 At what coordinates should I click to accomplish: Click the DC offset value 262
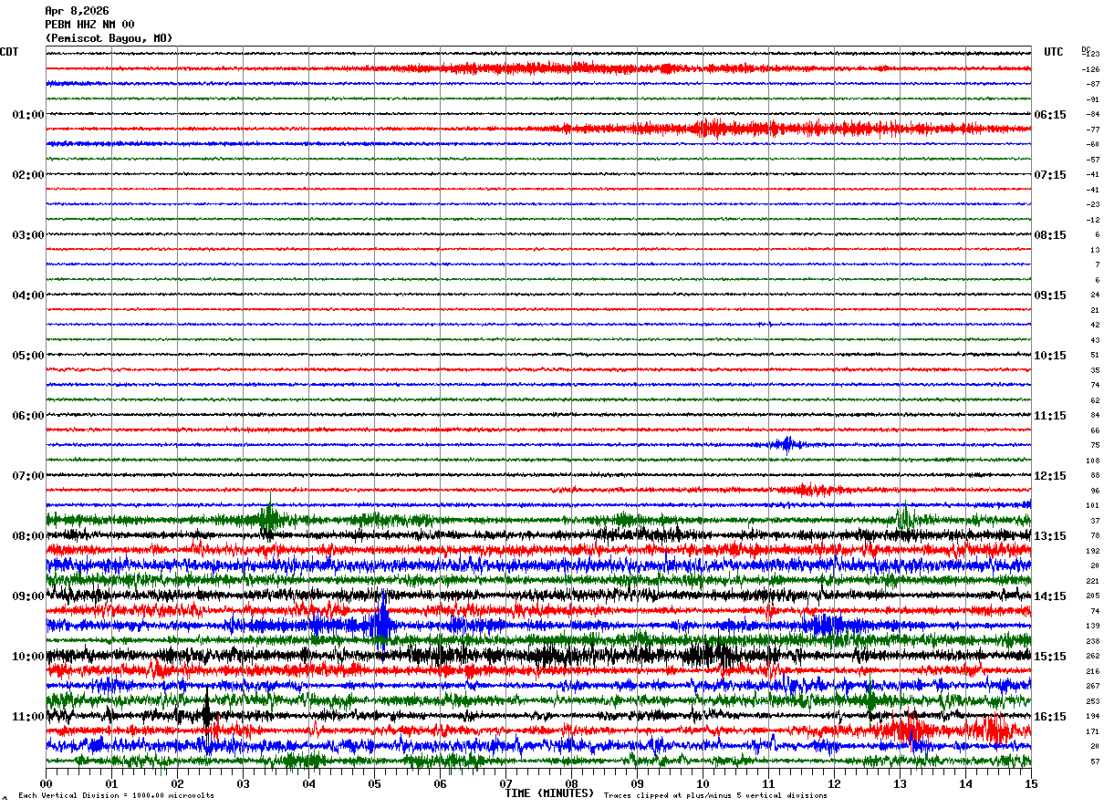(x=1092, y=657)
